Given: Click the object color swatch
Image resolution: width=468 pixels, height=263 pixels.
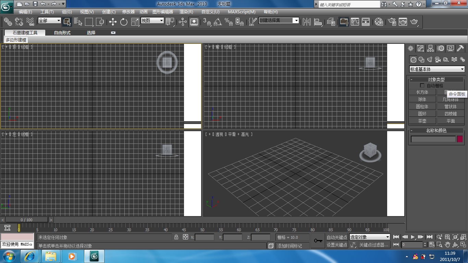Looking at the screenshot, I should (459, 139).
